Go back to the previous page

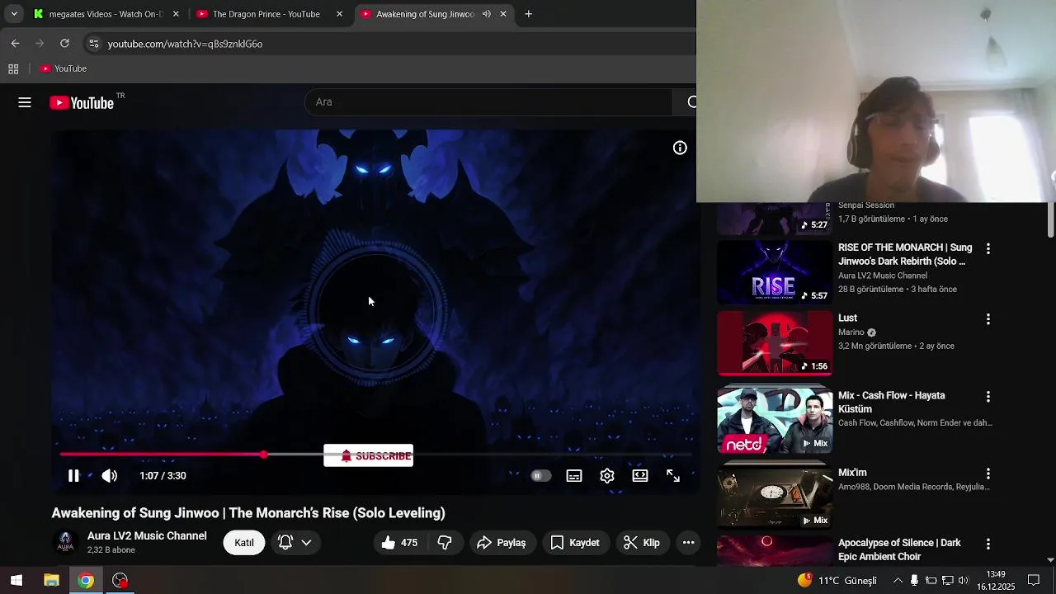click(15, 43)
